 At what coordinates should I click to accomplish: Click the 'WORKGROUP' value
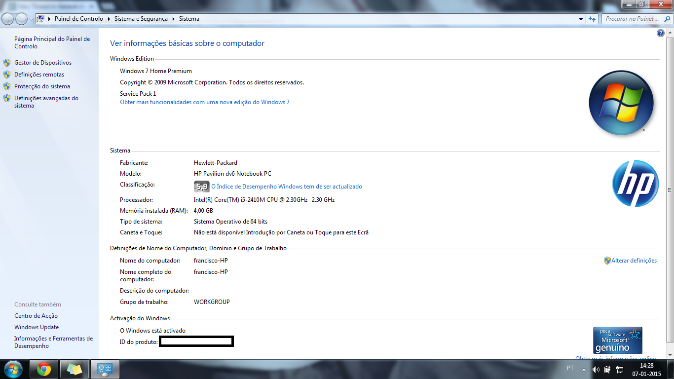click(212, 302)
